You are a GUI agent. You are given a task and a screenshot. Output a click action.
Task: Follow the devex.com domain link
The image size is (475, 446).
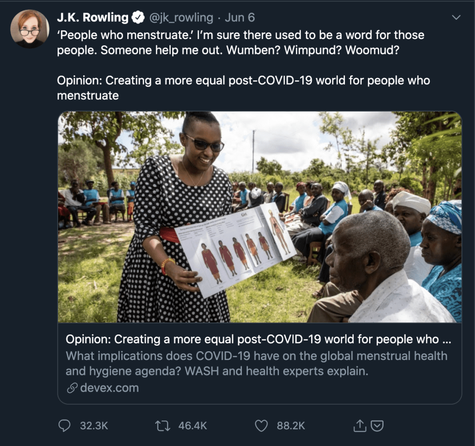(x=110, y=388)
